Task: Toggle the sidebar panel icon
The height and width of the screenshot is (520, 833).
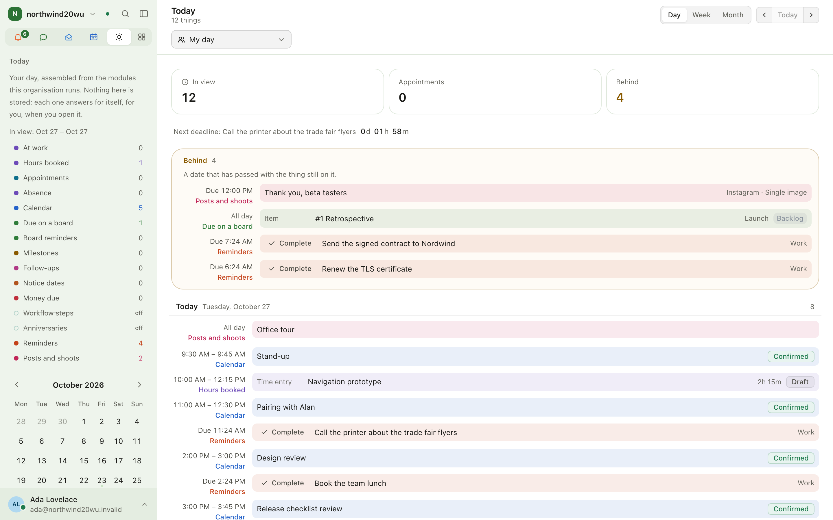Action: [143, 14]
